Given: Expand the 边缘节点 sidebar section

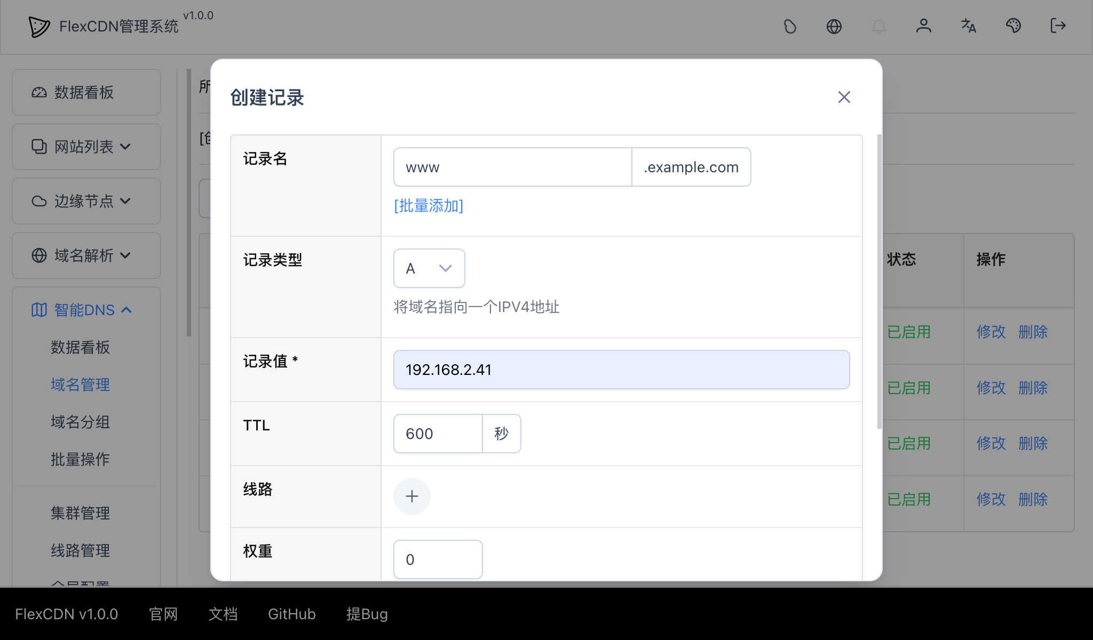Looking at the screenshot, I should [x=86, y=201].
